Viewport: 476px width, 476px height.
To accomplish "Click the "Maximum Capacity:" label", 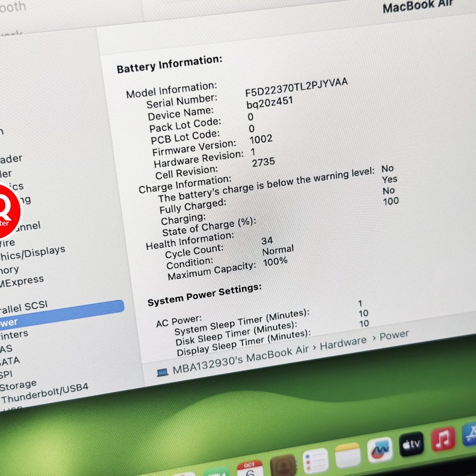I will (x=212, y=271).
